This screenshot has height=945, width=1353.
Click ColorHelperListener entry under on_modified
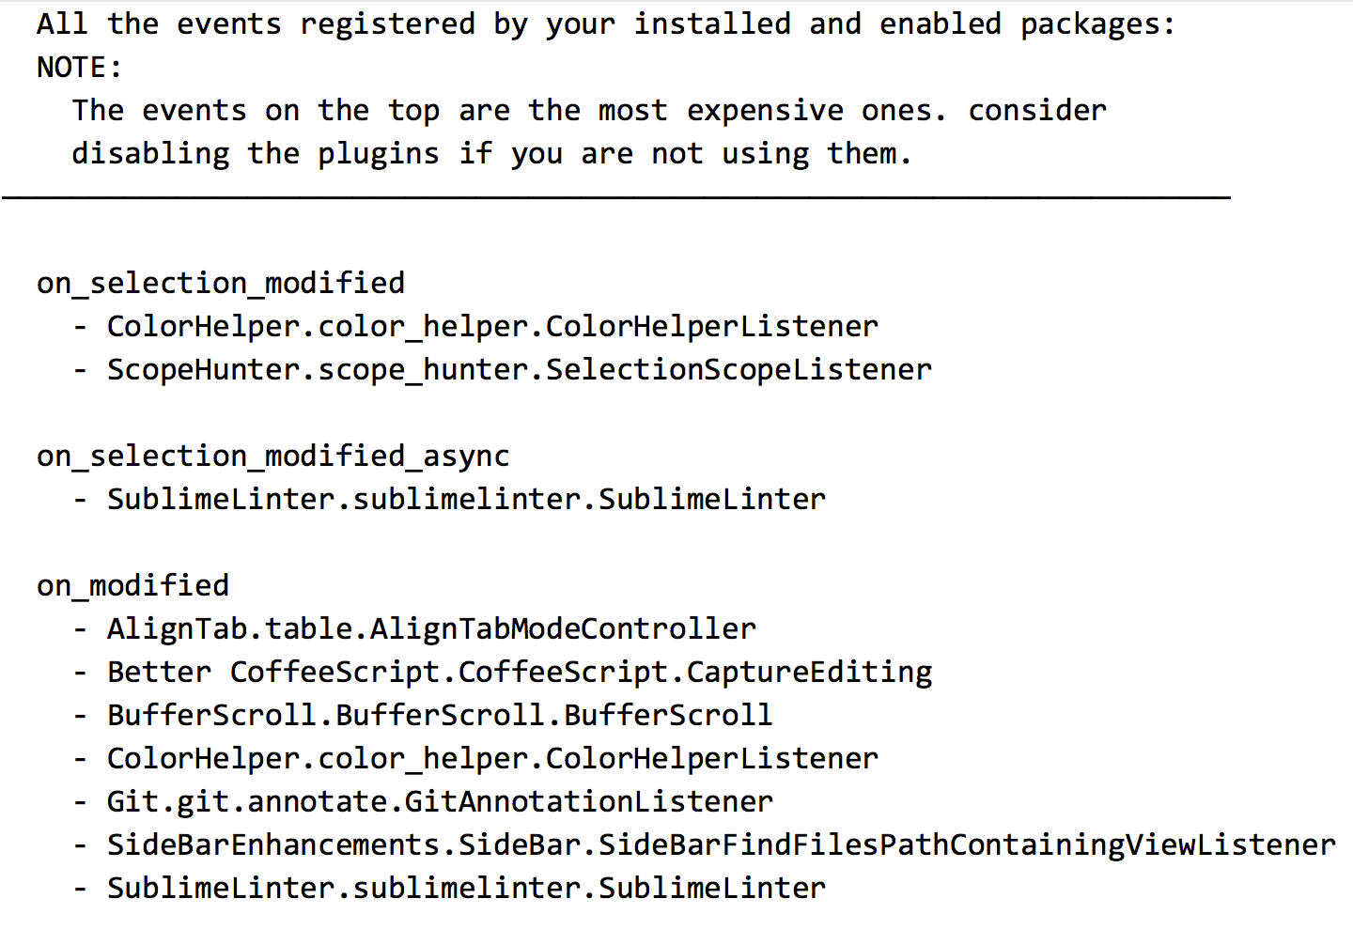pyautogui.click(x=492, y=758)
